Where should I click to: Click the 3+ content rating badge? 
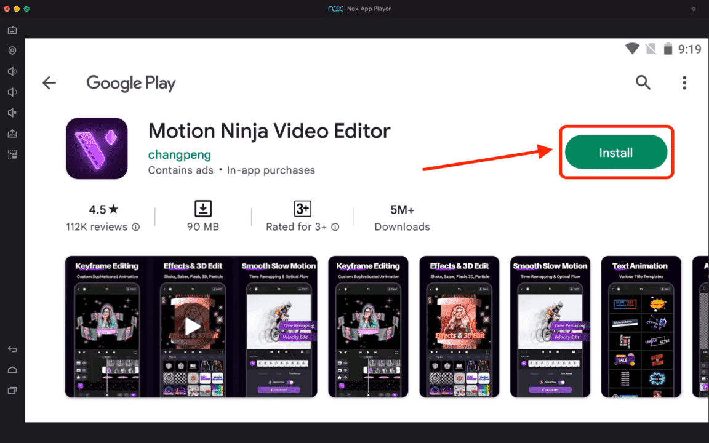tap(303, 209)
